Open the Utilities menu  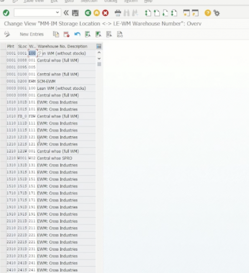(x=110, y=1)
